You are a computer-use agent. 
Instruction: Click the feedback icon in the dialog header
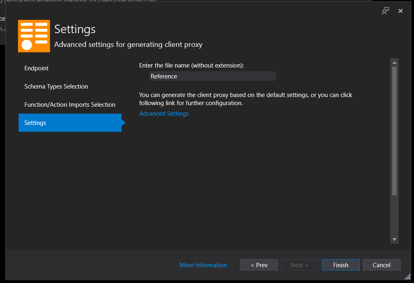coord(385,11)
